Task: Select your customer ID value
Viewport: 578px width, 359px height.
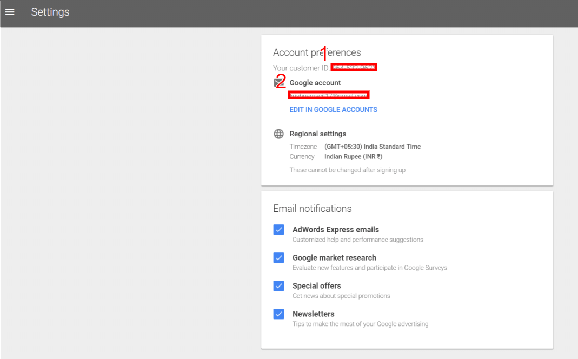Action: 354,67
